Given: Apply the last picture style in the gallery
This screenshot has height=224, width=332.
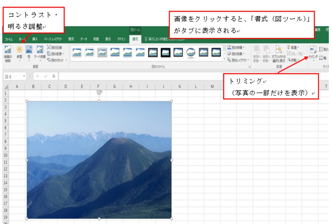Looking at the screenshot, I should (x=216, y=52).
